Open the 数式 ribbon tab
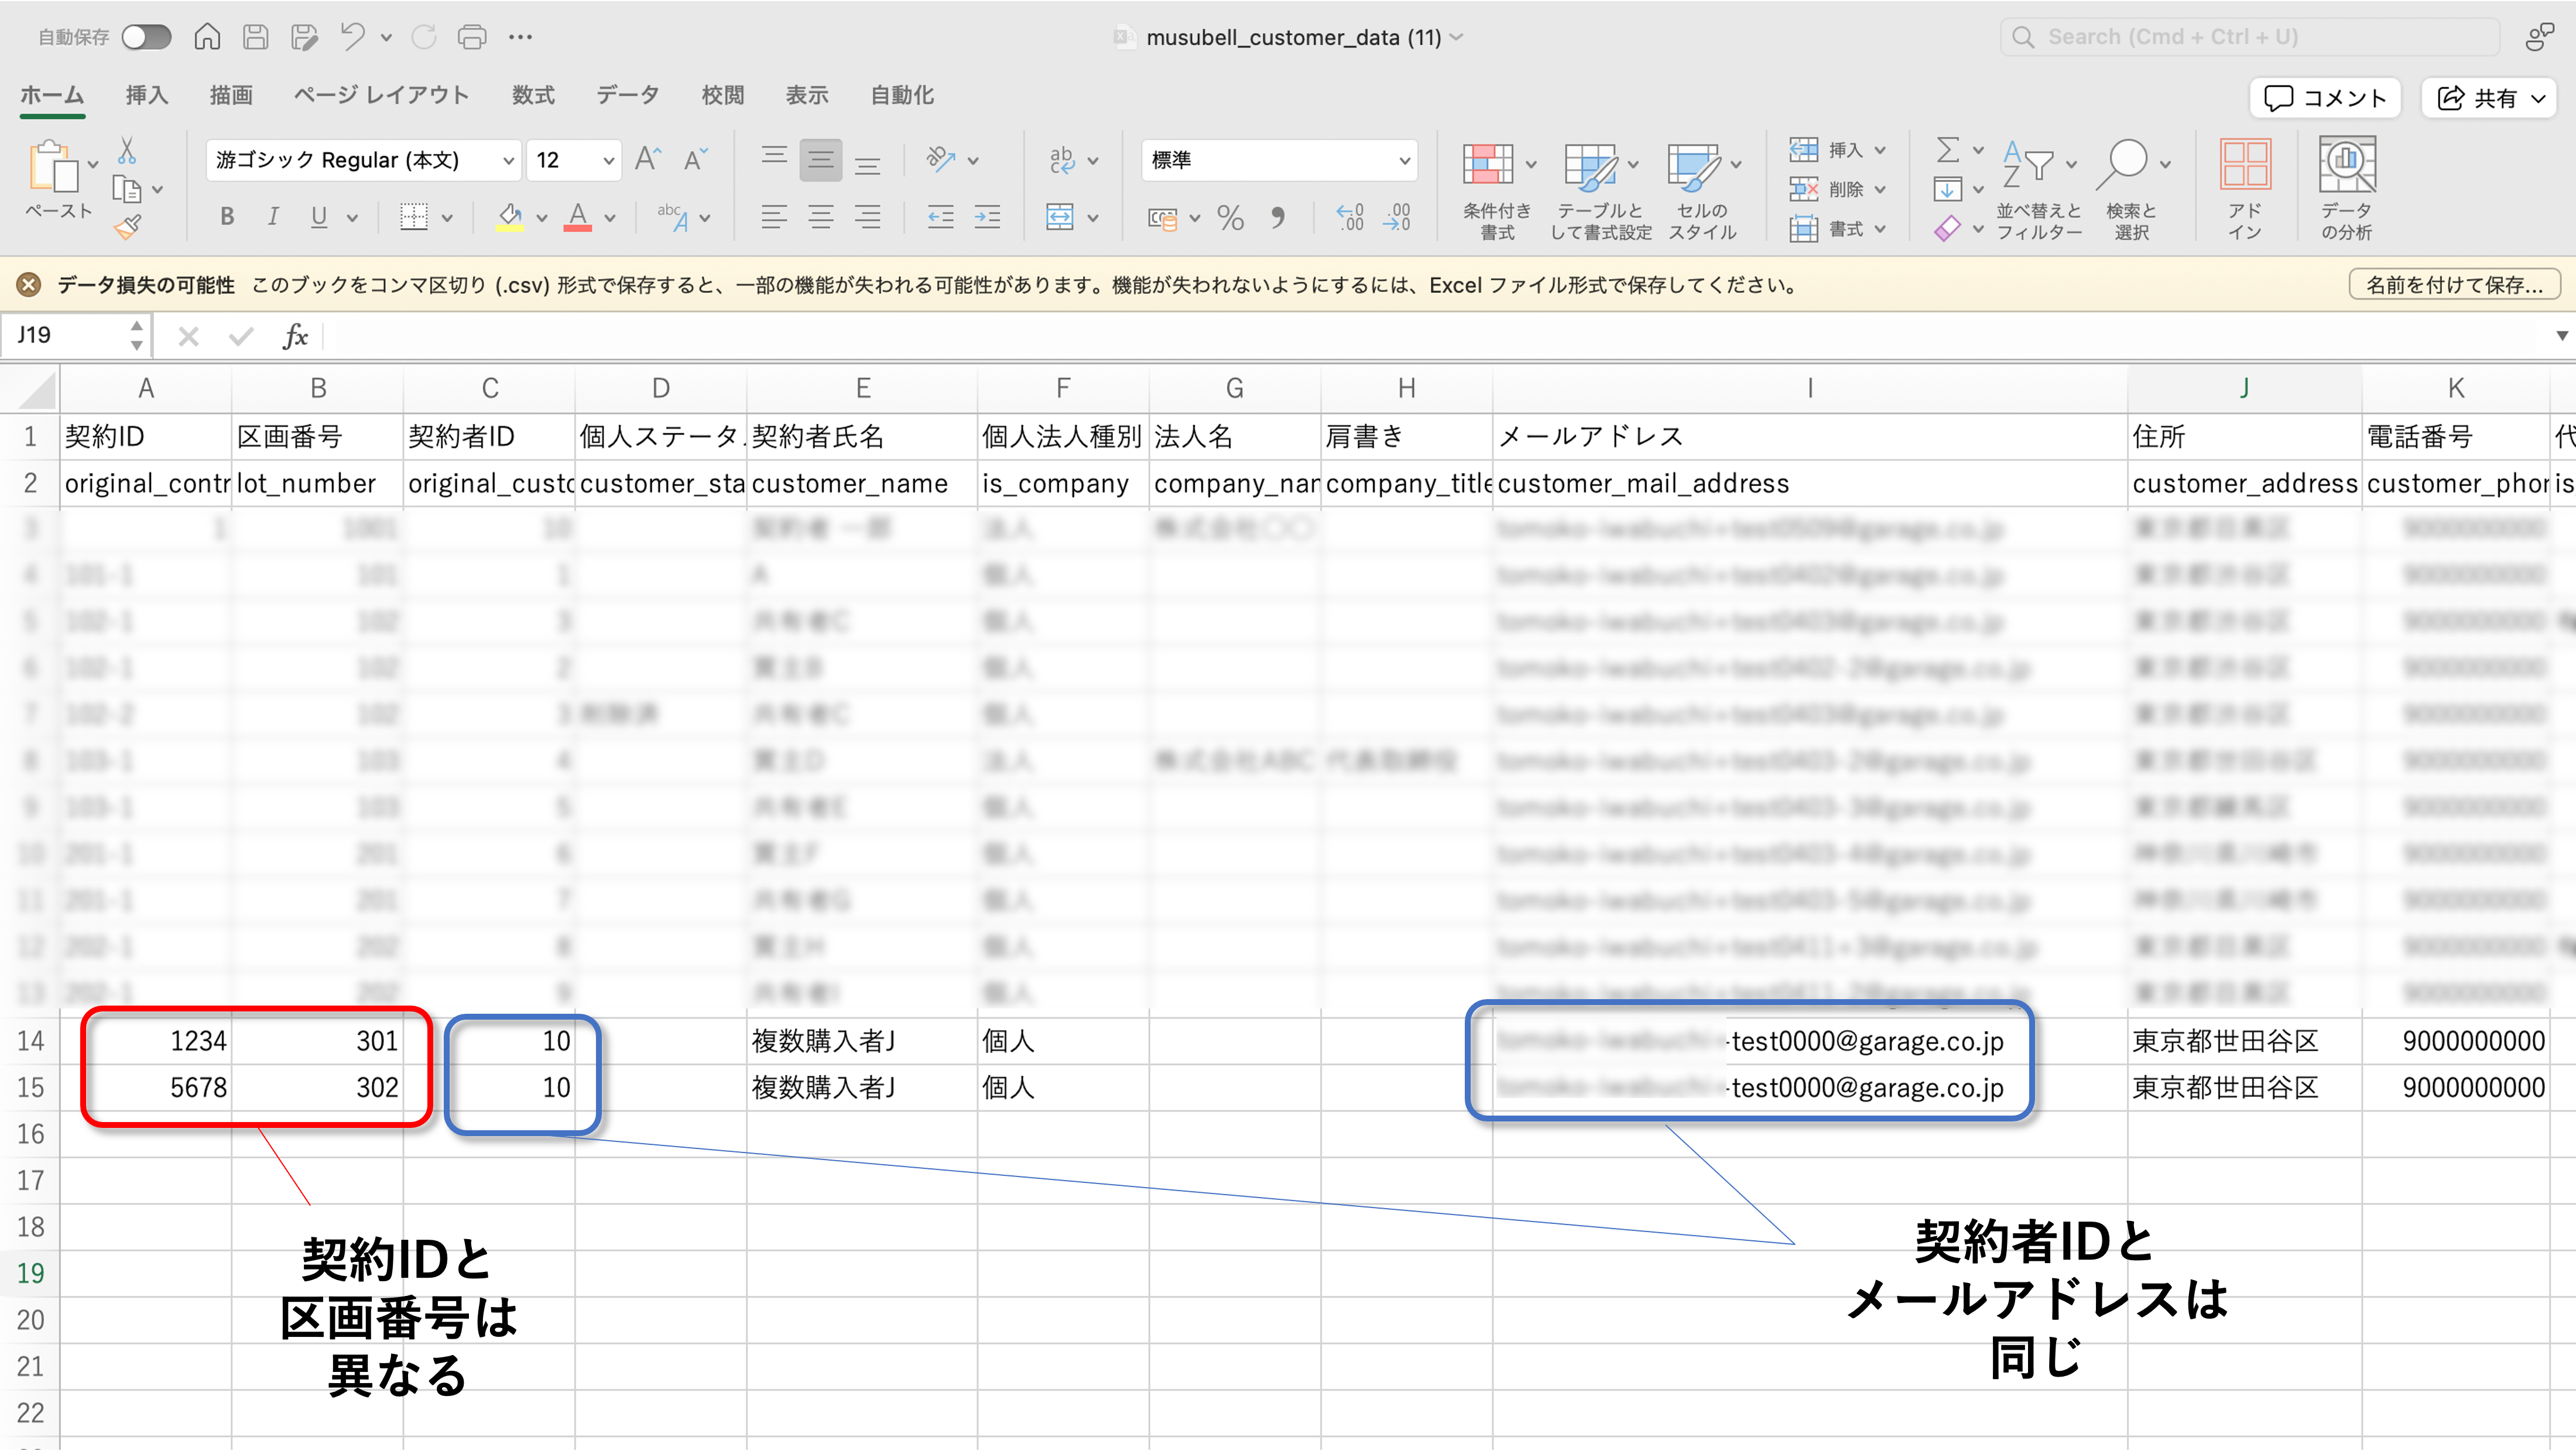 [533, 95]
